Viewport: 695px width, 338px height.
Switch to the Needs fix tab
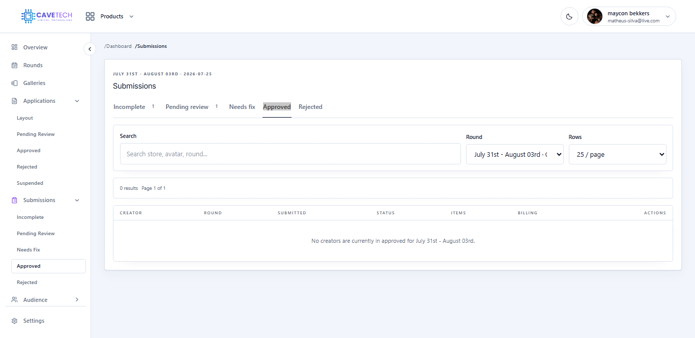pyautogui.click(x=242, y=107)
